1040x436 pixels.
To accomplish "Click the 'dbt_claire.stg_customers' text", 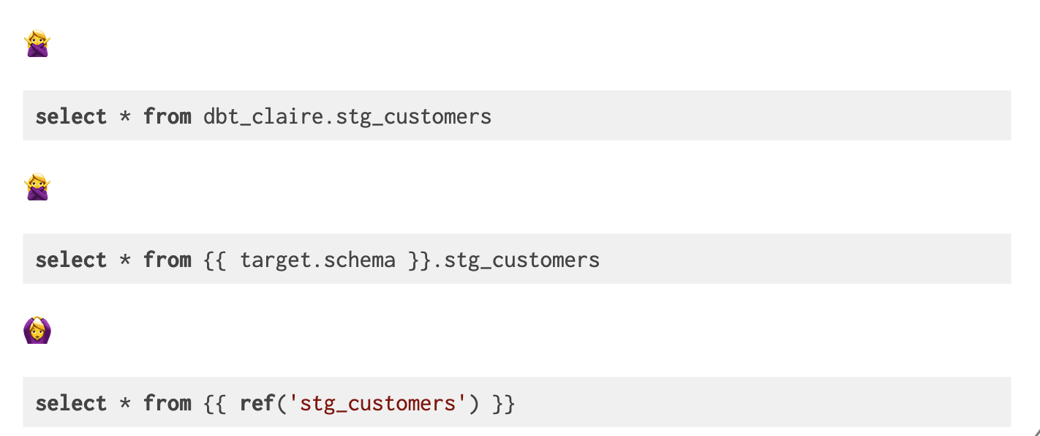I will coord(347,116).
